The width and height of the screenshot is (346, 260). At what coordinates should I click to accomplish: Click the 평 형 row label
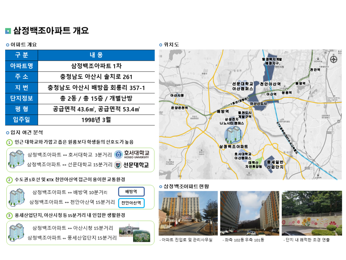click(21, 109)
